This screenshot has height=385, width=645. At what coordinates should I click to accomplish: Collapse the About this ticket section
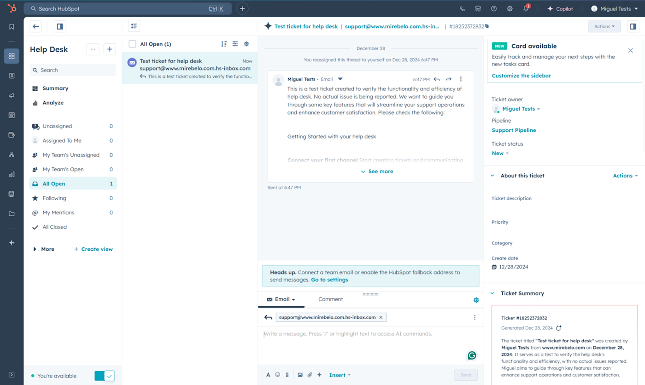(x=493, y=176)
